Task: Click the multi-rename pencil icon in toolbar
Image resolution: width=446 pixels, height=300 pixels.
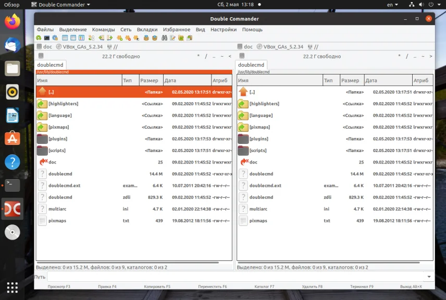Action: (172, 38)
